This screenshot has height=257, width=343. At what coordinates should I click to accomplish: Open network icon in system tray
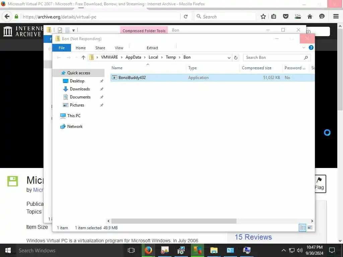tap(292, 250)
